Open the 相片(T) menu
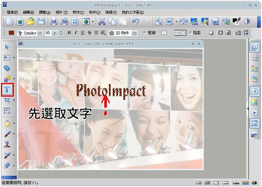Screen dimensions: 262x187 [62, 12]
